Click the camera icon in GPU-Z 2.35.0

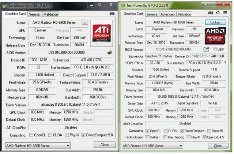tap(211, 13)
